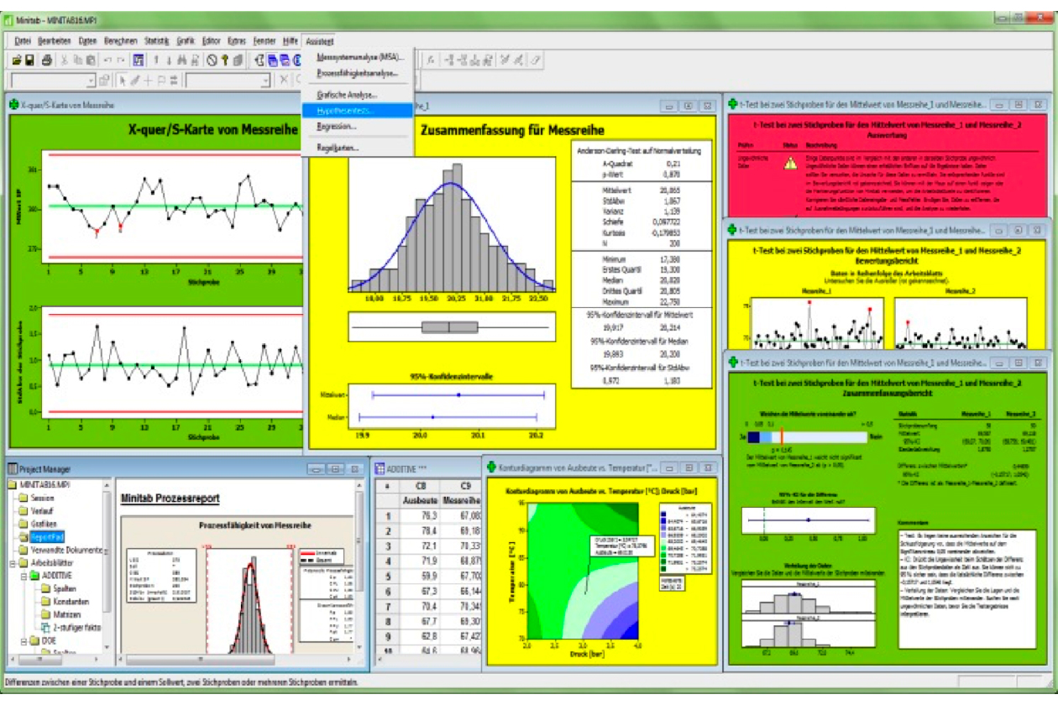This screenshot has width=1058, height=705.
Task: Open the first toolbar combo box dropdown
Action: (x=92, y=81)
